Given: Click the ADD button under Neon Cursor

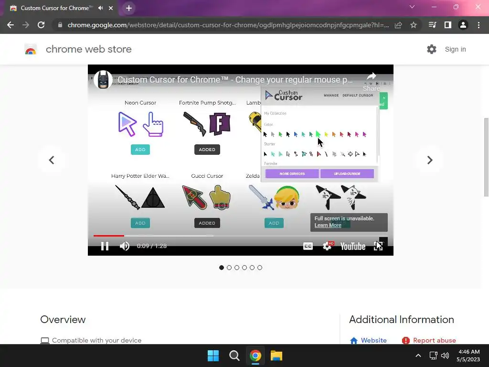Looking at the screenshot, I should click(x=140, y=150).
